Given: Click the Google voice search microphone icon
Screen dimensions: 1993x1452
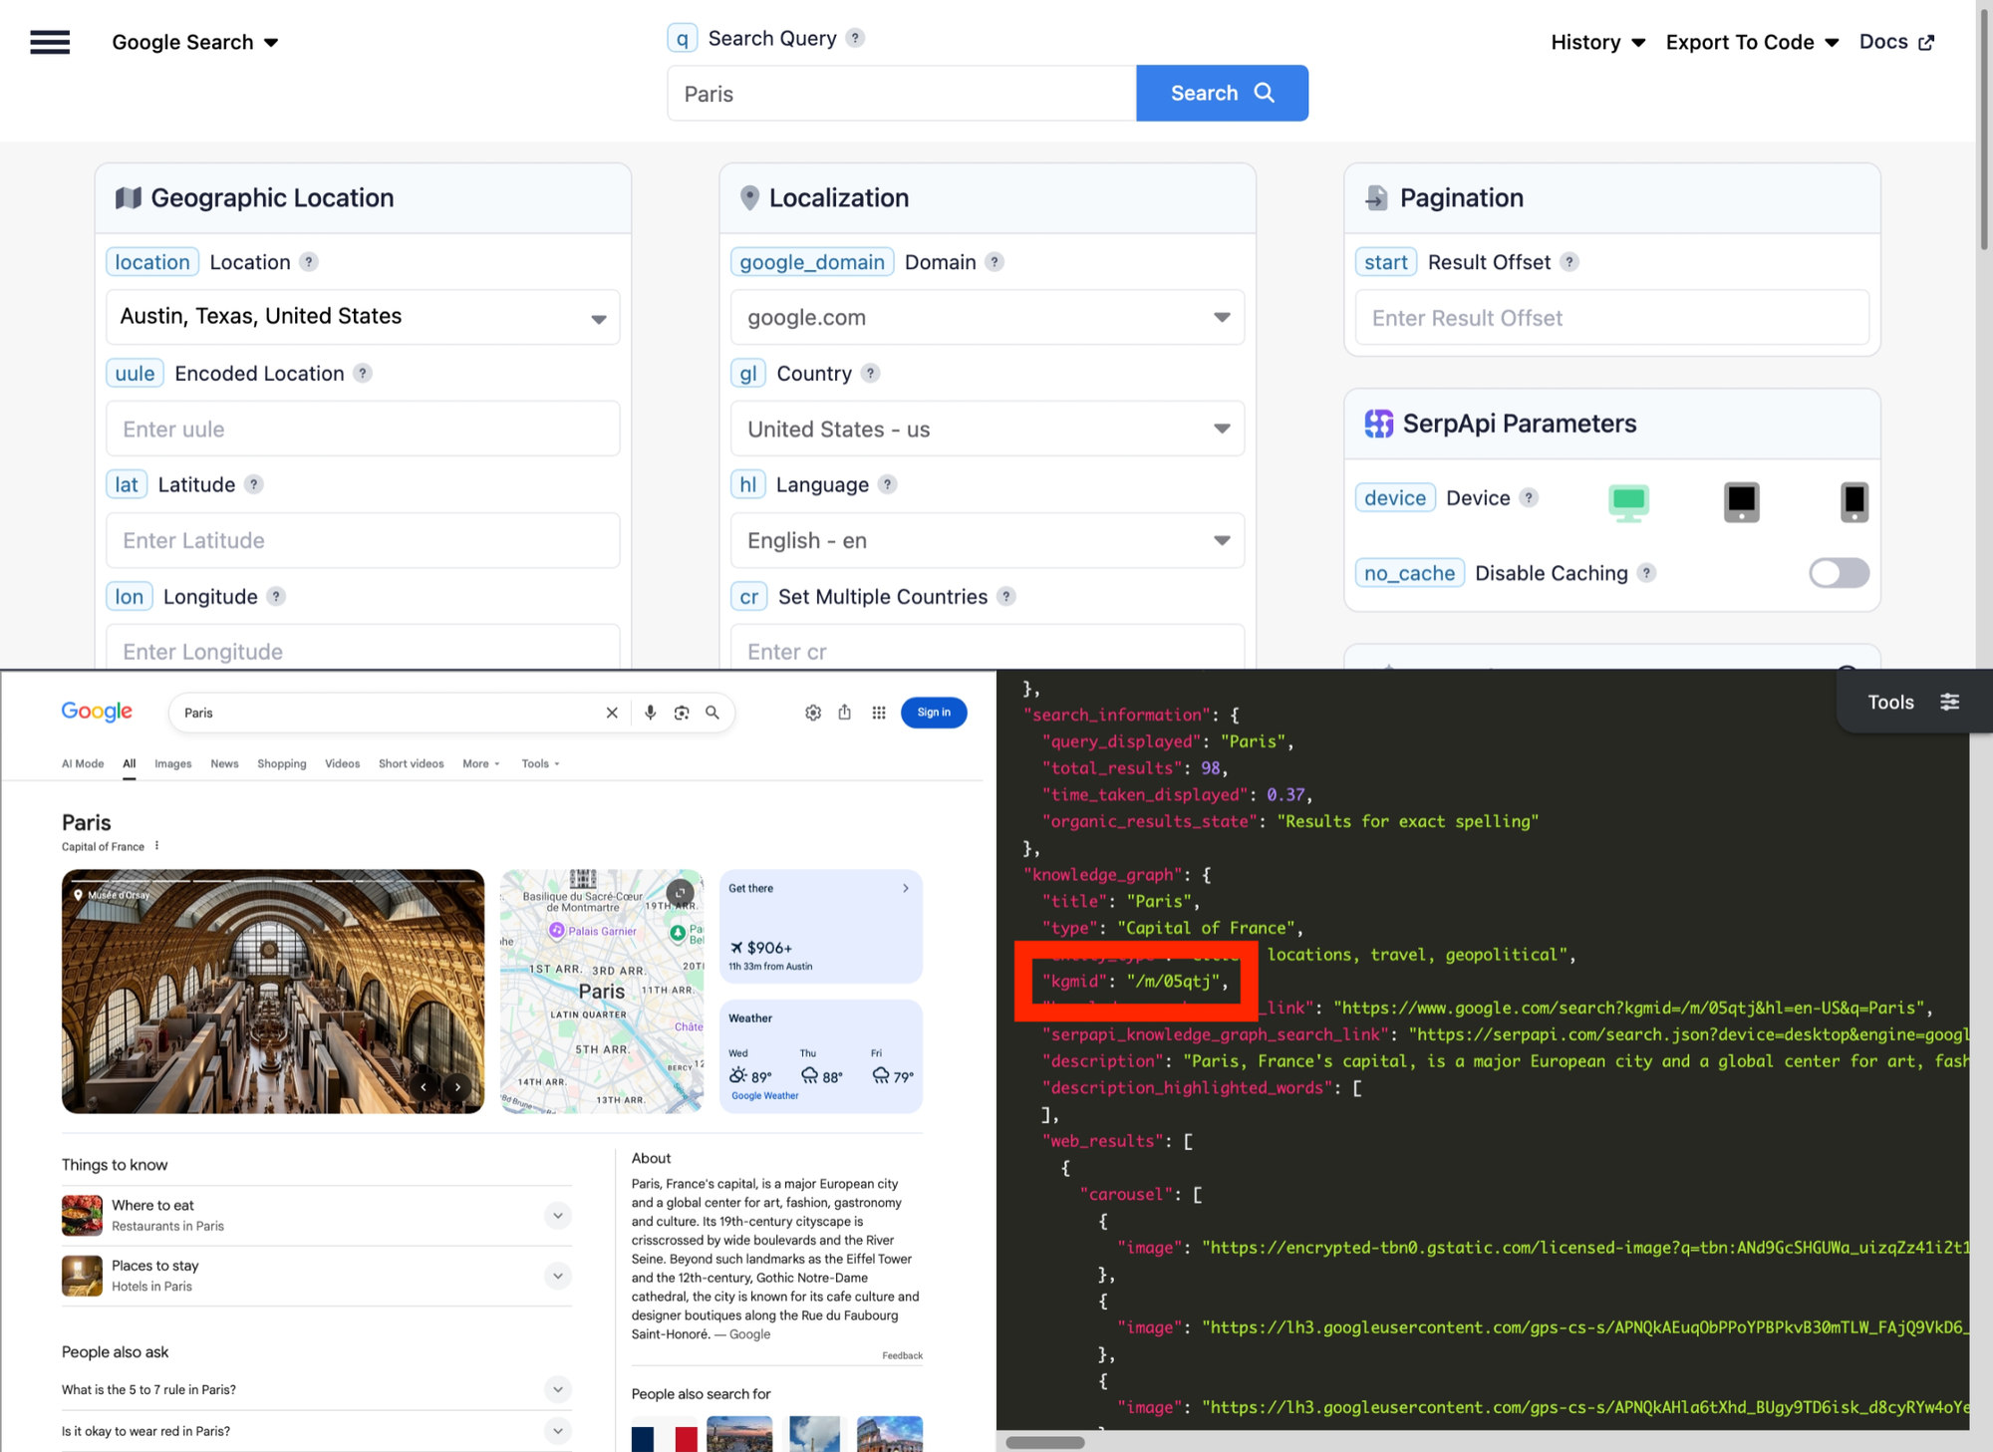Looking at the screenshot, I should [650, 713].
